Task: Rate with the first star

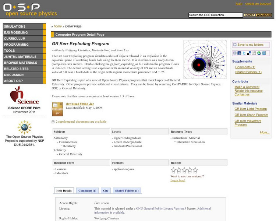Action: (173, 170)
